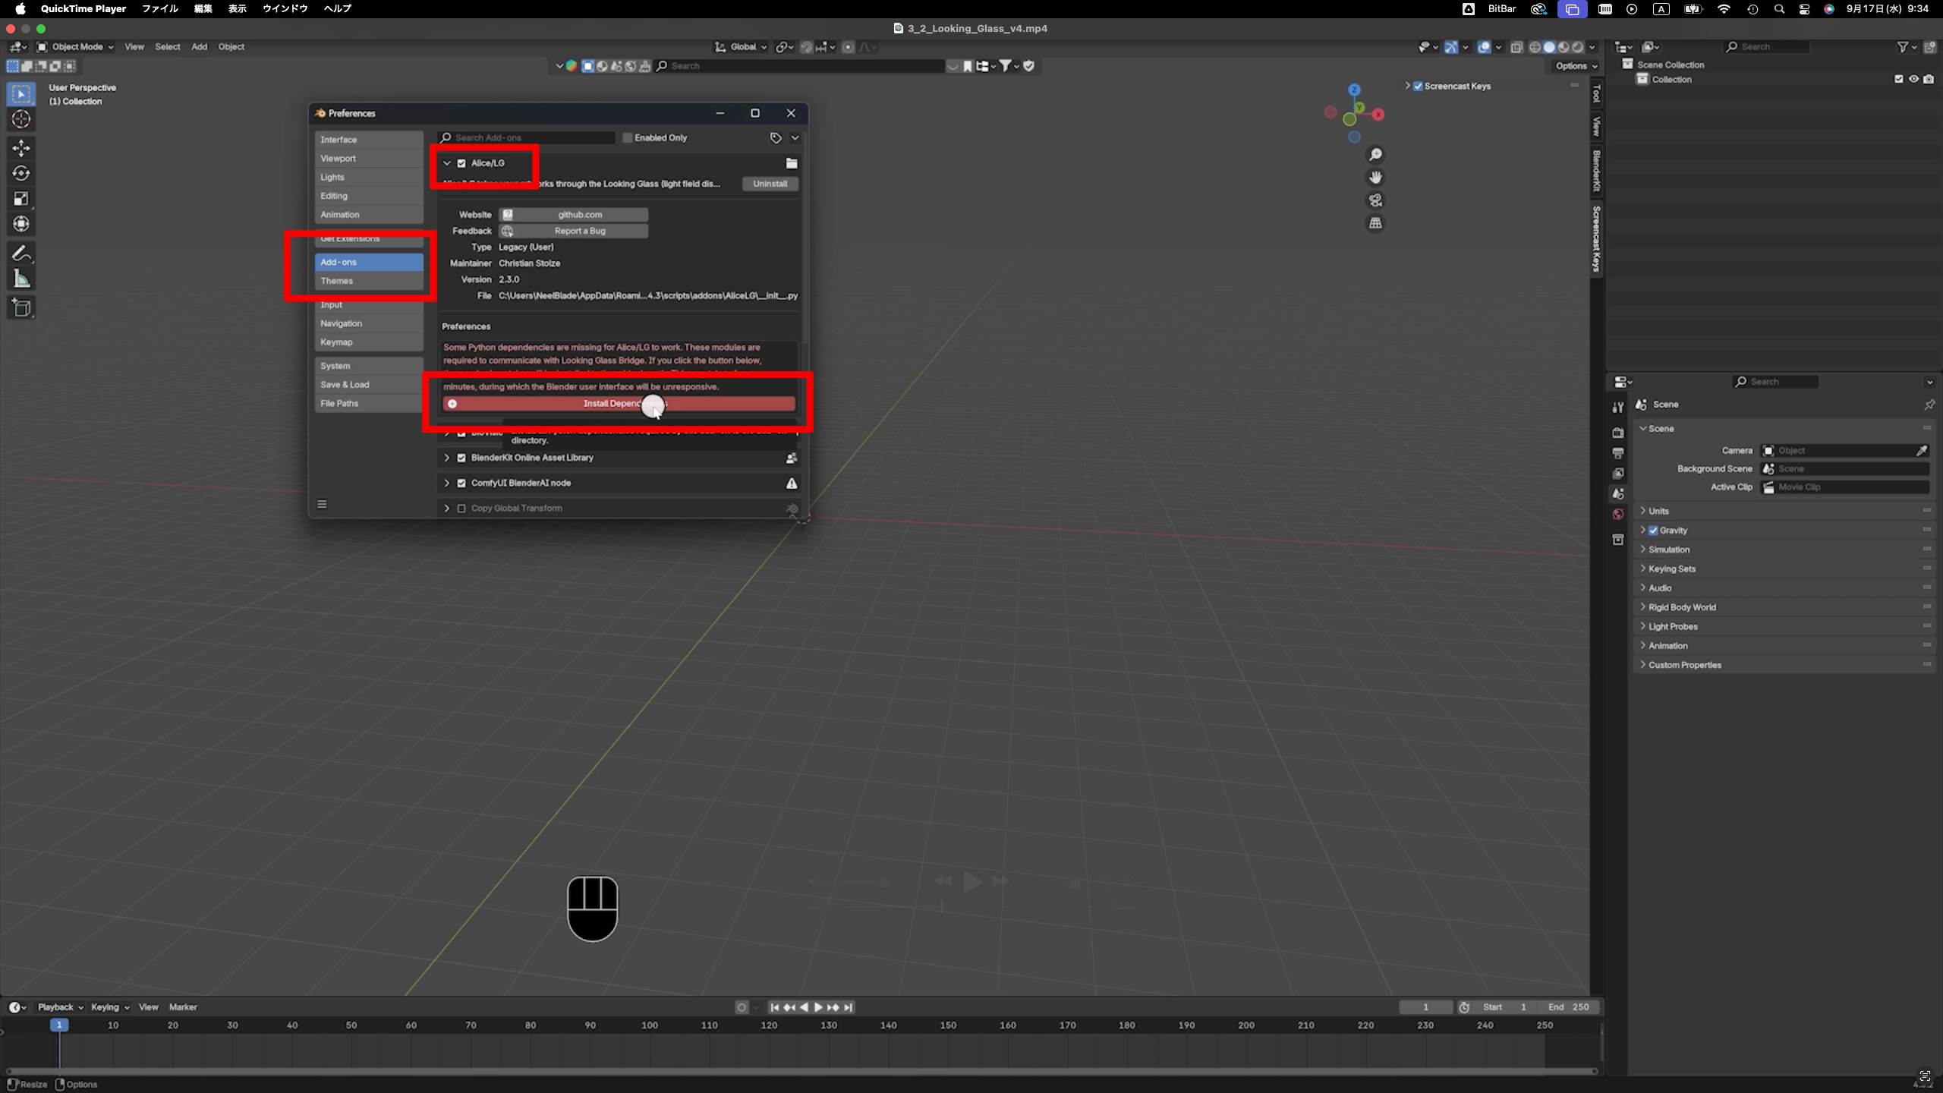The height and width of the screenshot is (1093, 1943).
Task: Disable the Gravity checkbox
Action: 1652,530
